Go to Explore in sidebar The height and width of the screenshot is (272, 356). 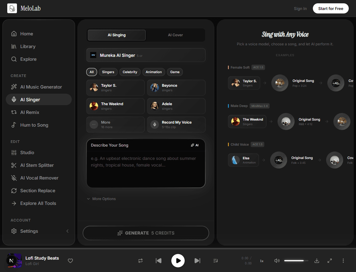click(x=39, y=59)
